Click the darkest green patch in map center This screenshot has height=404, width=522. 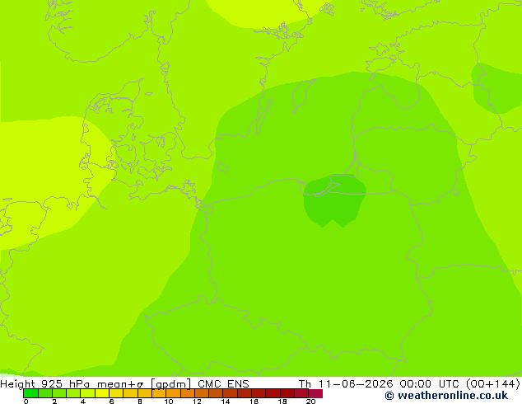click(334, 202)
